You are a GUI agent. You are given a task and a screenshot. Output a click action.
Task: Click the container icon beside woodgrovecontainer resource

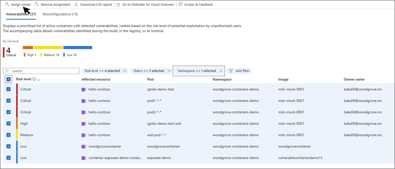point(84,147)
